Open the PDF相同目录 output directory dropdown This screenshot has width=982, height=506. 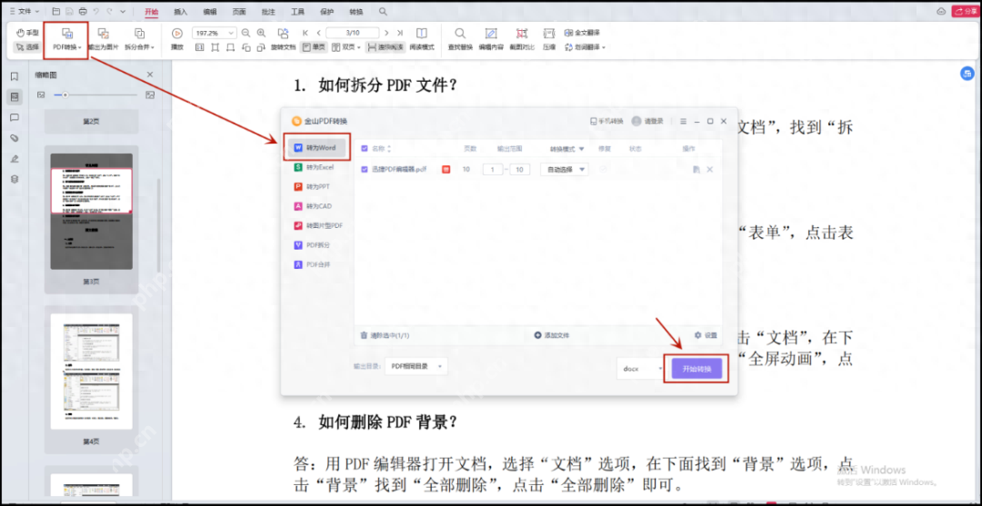(416, 366)
